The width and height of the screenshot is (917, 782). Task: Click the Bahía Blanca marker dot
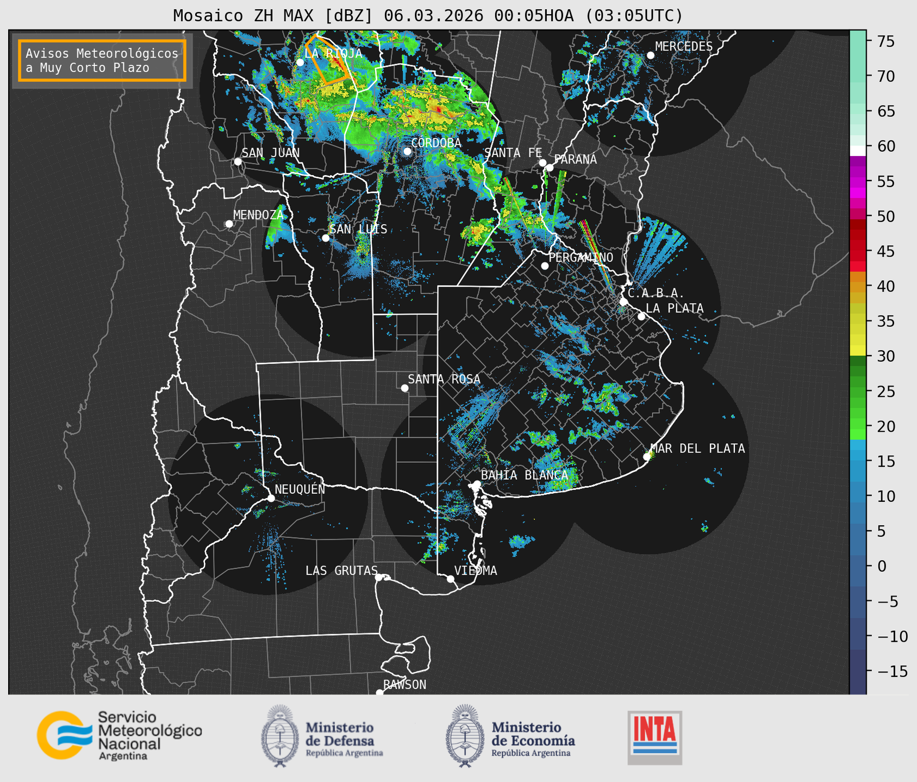tap(477, 484)
